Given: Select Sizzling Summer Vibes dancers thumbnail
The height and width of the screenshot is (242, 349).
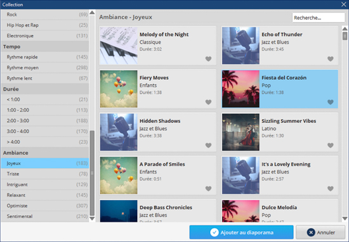Looking at the screenshot, I should pyautogui.click(x=240, y=132).
